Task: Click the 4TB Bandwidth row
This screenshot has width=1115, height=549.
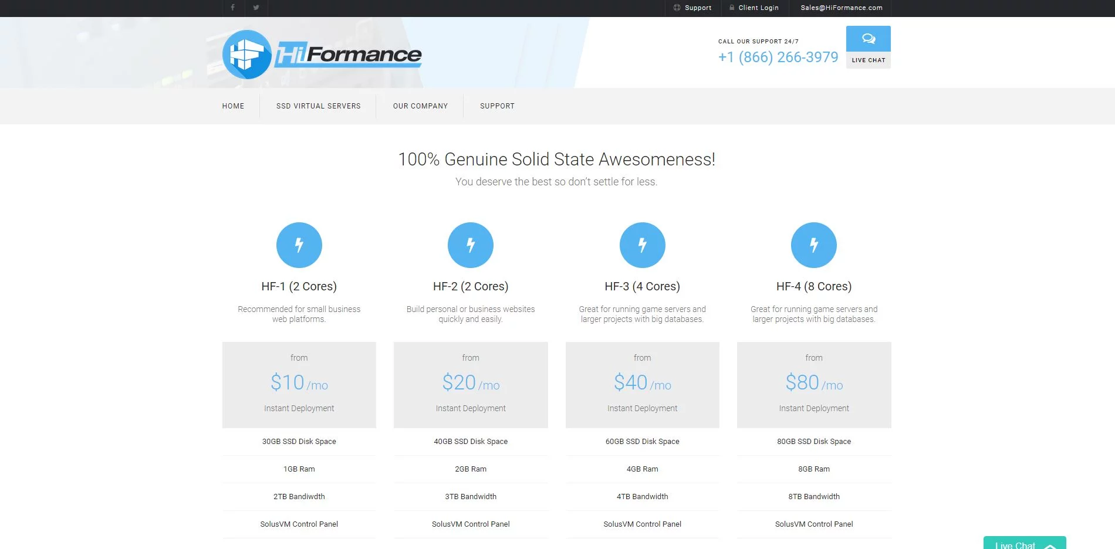Action: click(x=643, y=497)
